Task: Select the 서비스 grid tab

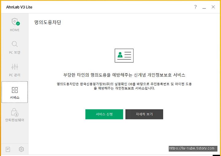Action: point(15,92)
